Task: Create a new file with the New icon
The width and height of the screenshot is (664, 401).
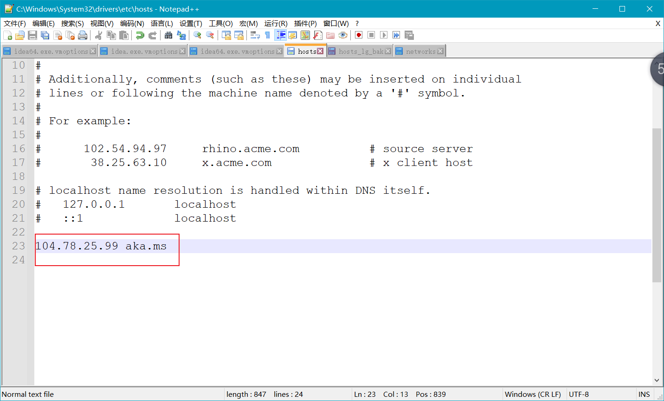Action: 7,35
